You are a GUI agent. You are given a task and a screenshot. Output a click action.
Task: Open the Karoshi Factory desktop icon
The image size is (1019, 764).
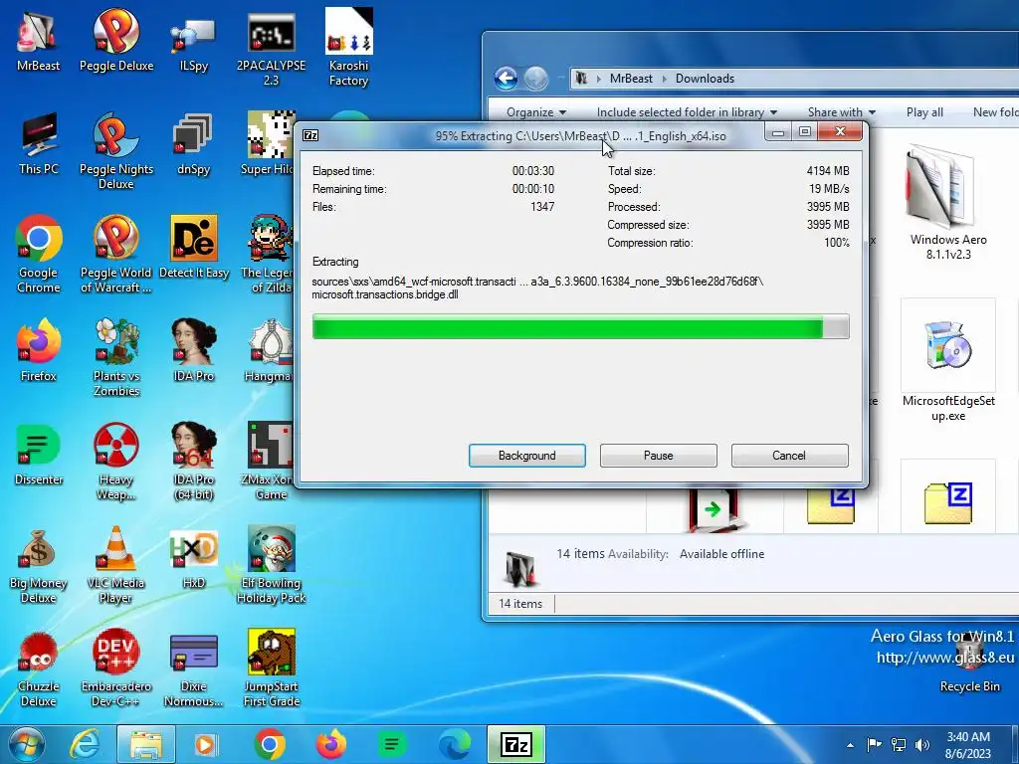348,49
